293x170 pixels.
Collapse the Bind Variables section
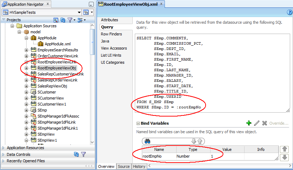(138, 124)
